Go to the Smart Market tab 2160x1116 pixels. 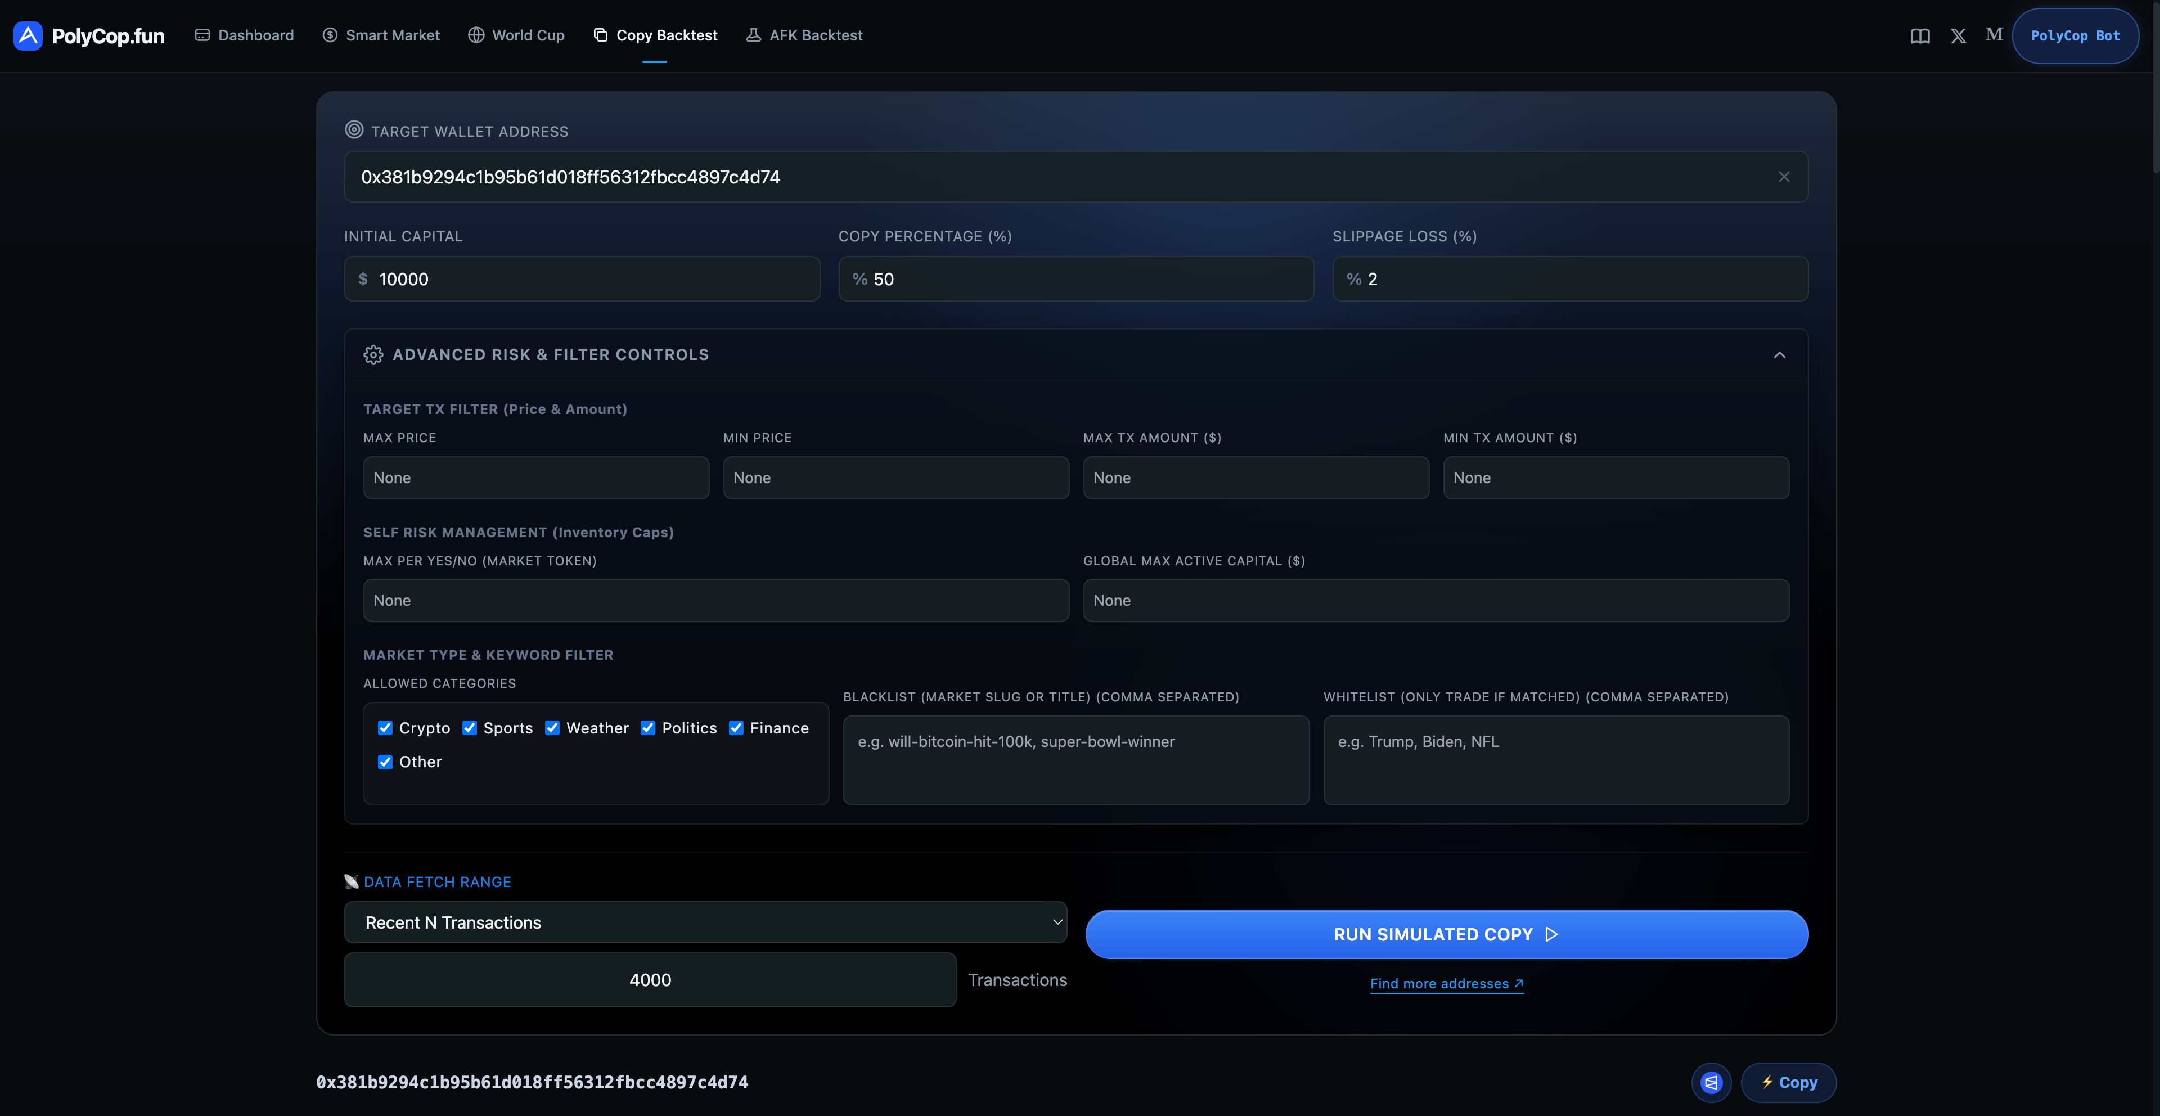click(x=381, y=35)
